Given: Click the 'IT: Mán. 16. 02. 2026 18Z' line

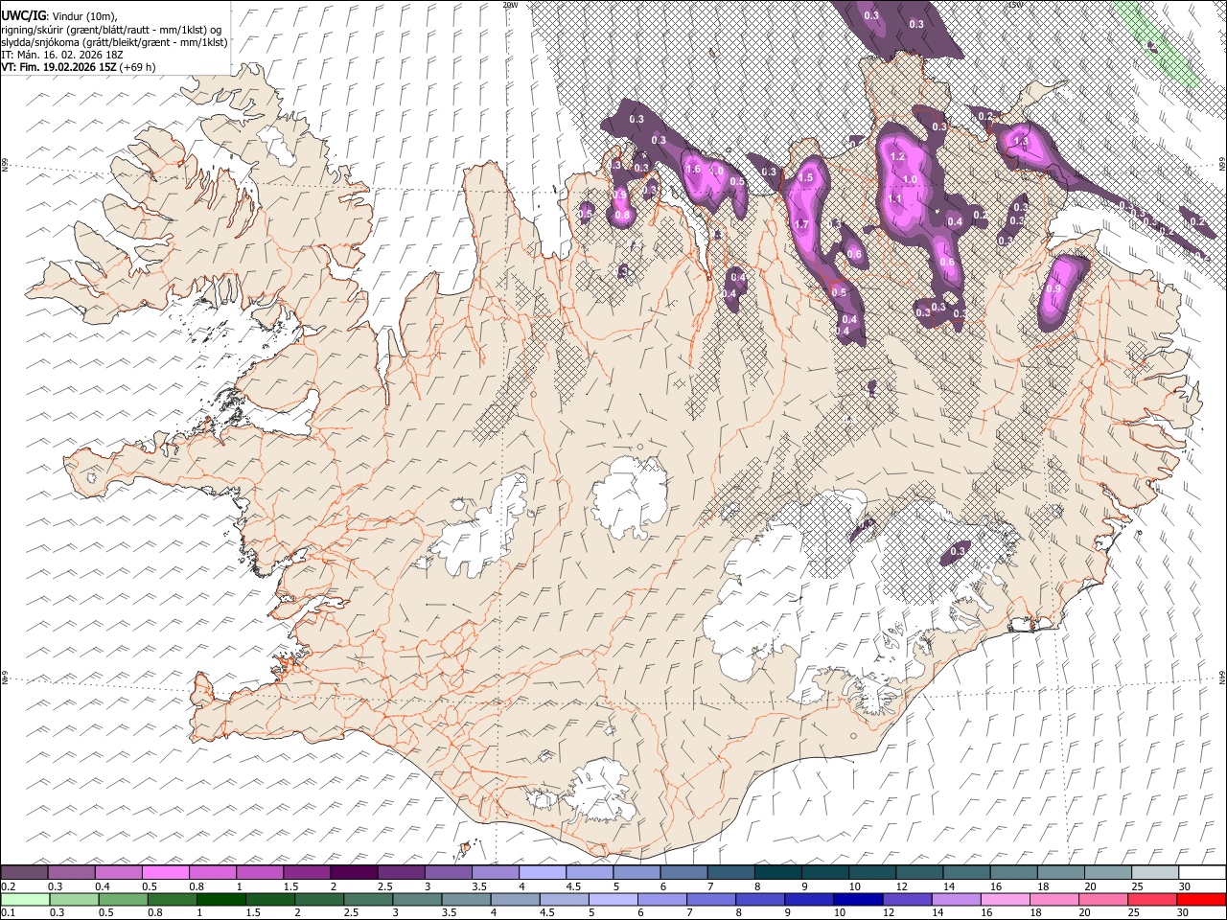Looking at the screenshot, I should coord(62,55).
